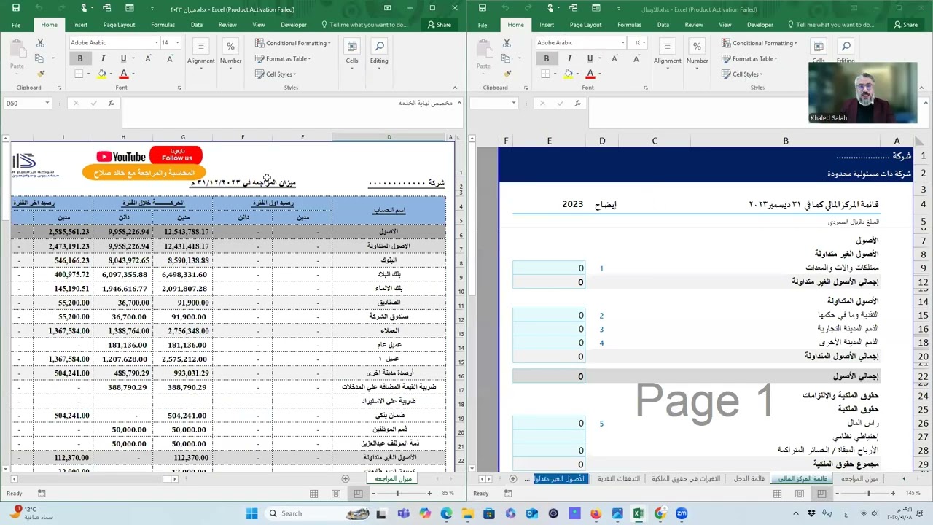Screen dimensions: 933x525
Task: Open Insert tab in left Excel window
Action: [x=80, y=24]
